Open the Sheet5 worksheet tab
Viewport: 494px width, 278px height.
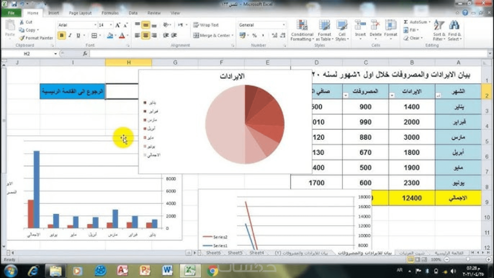coord(235,253)
